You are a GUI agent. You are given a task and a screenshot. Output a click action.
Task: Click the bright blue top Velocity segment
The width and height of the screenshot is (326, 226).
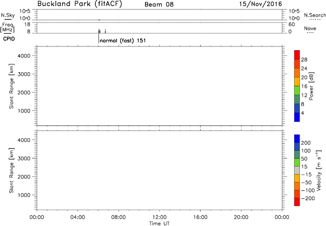point(297,139)
